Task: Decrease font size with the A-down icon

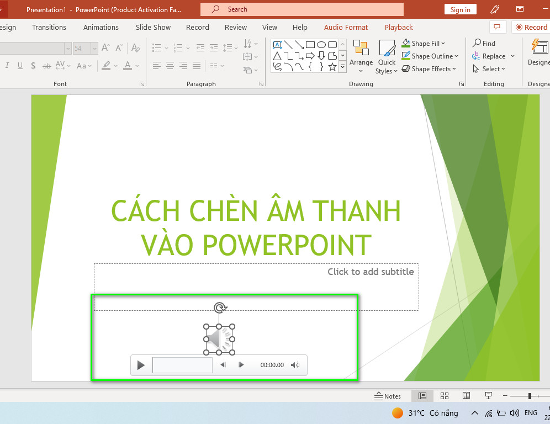Action: pos(119,47)
